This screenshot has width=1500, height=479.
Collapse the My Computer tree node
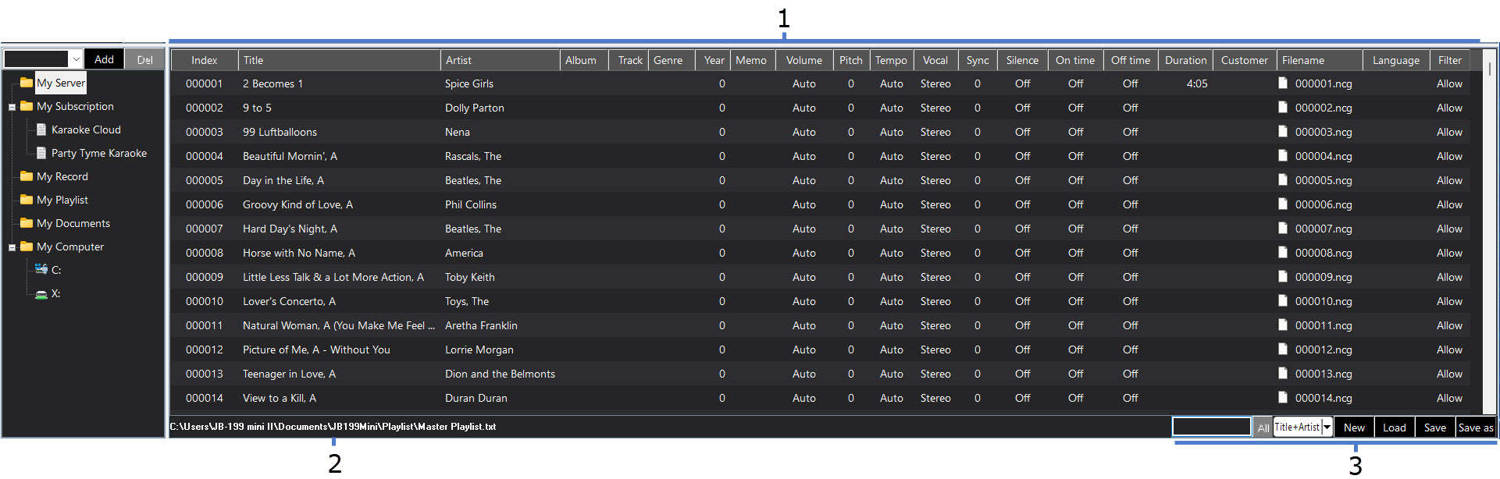tap(12, 247)
